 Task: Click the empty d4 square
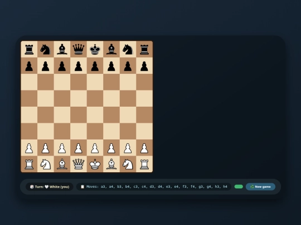[79, 115]
